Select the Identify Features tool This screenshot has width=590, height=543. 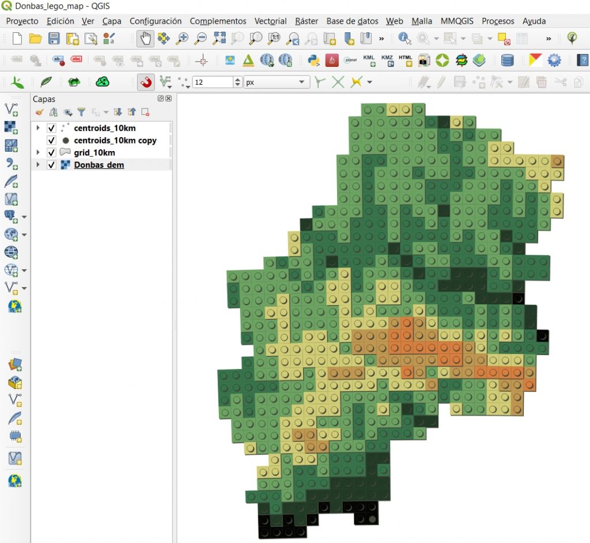pyautogui.click(x=404, y=39)
